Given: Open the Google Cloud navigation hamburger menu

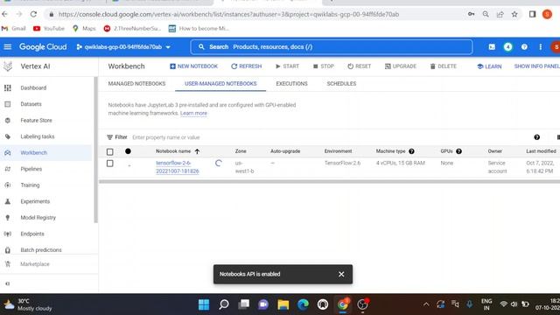Looking at the screenshot, I should 8,46.
